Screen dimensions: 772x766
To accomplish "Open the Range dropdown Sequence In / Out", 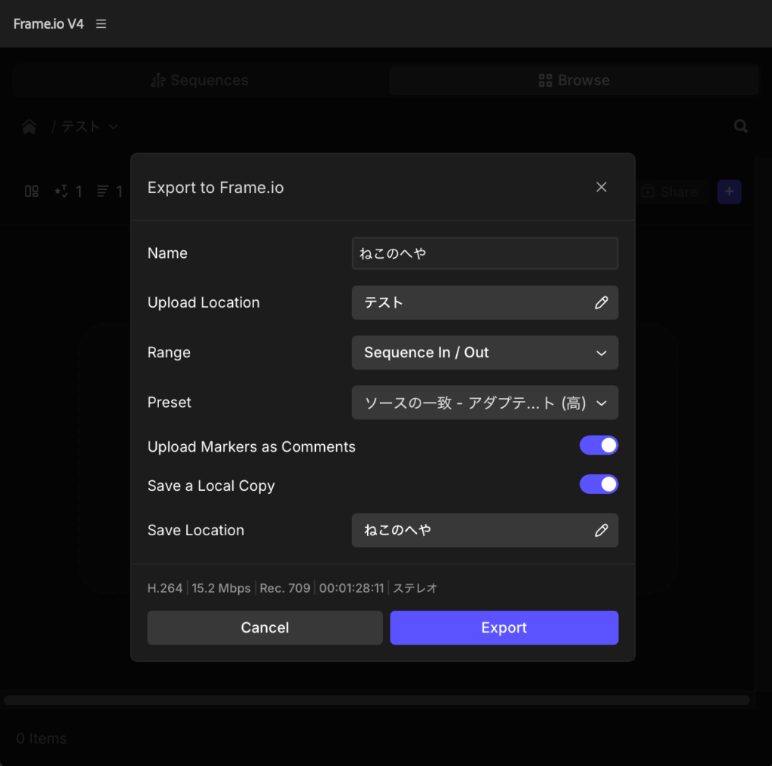I will point(485,353).
